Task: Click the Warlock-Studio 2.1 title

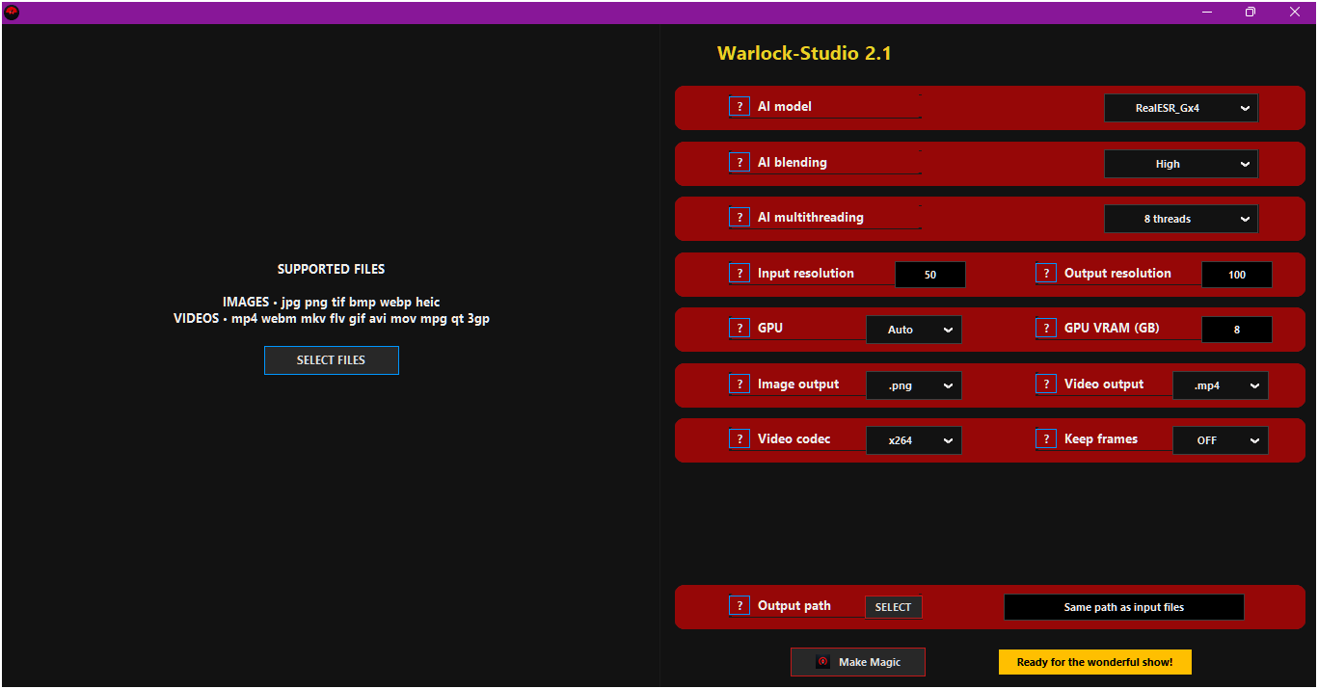Action: point(804,54)
